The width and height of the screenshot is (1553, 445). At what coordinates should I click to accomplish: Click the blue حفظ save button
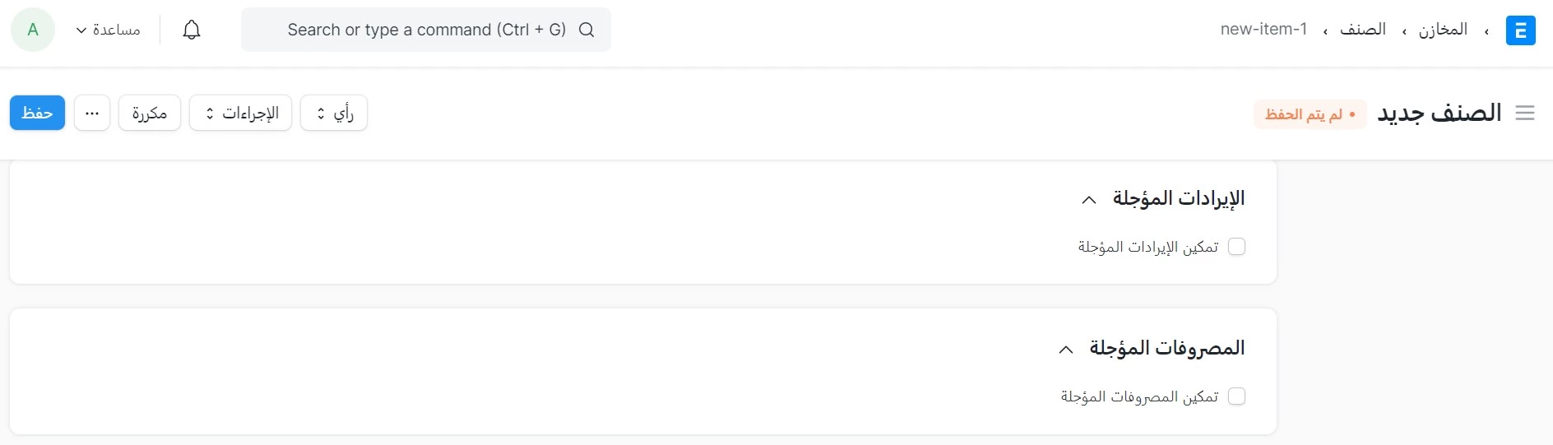click(x=37, y=113)
